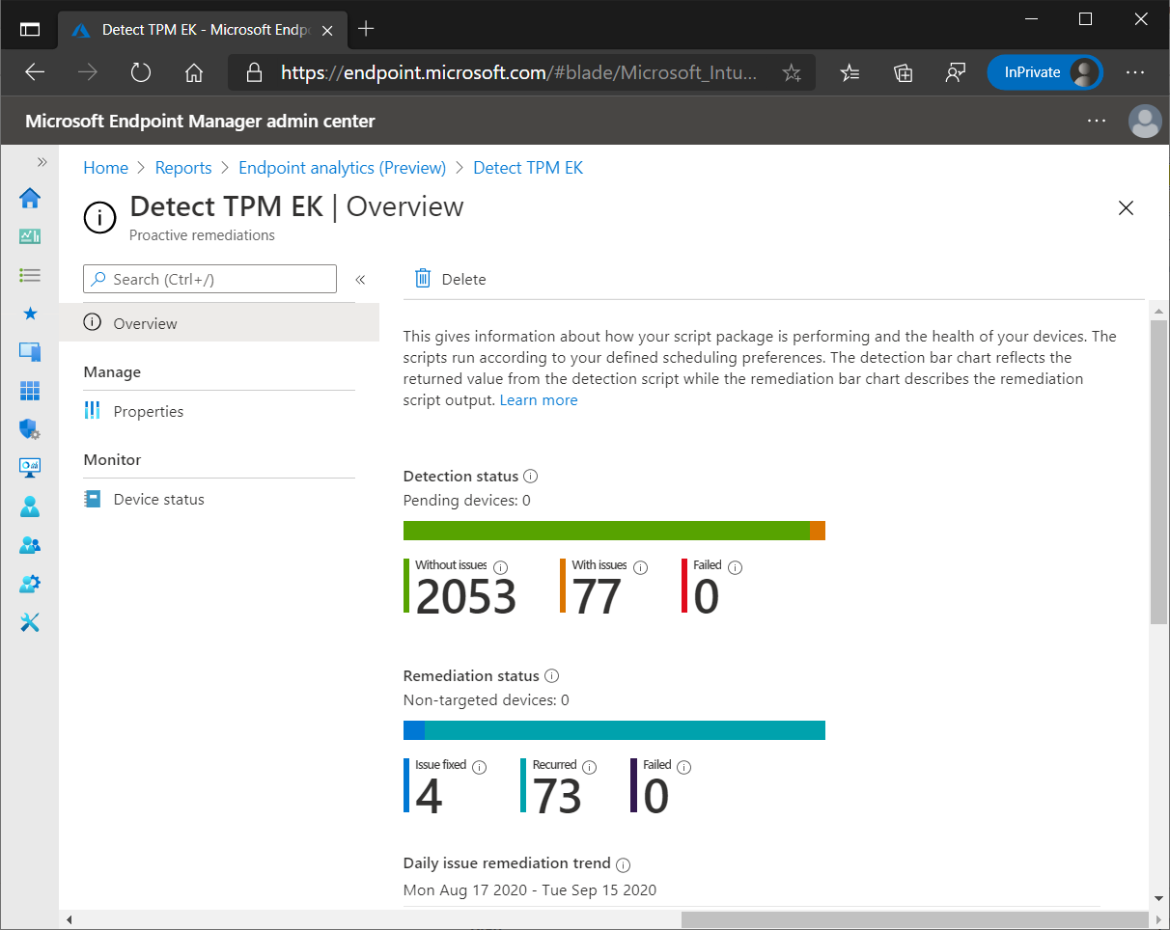This screenshot has height=930, width=1170.
Task: Click the blue Issue fixed bar segment
Action: pos(414,730)
